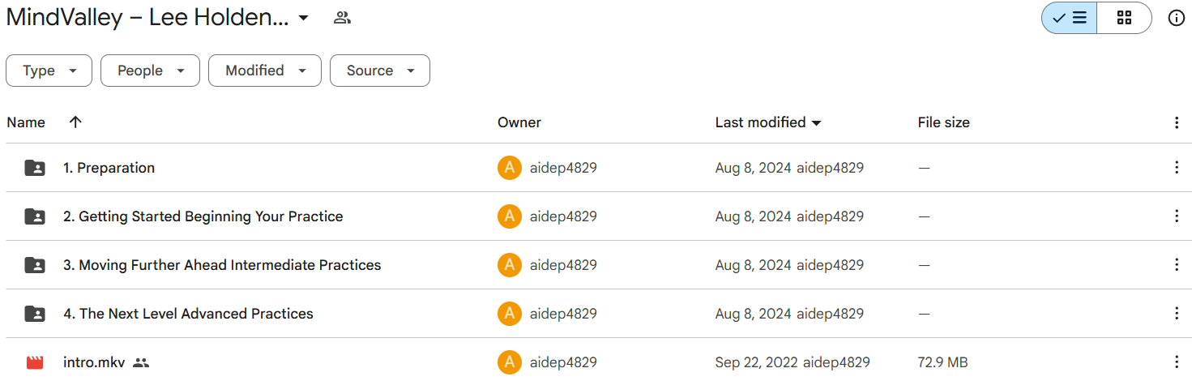Switch to grid layout view

click(x=1124, y=18)
